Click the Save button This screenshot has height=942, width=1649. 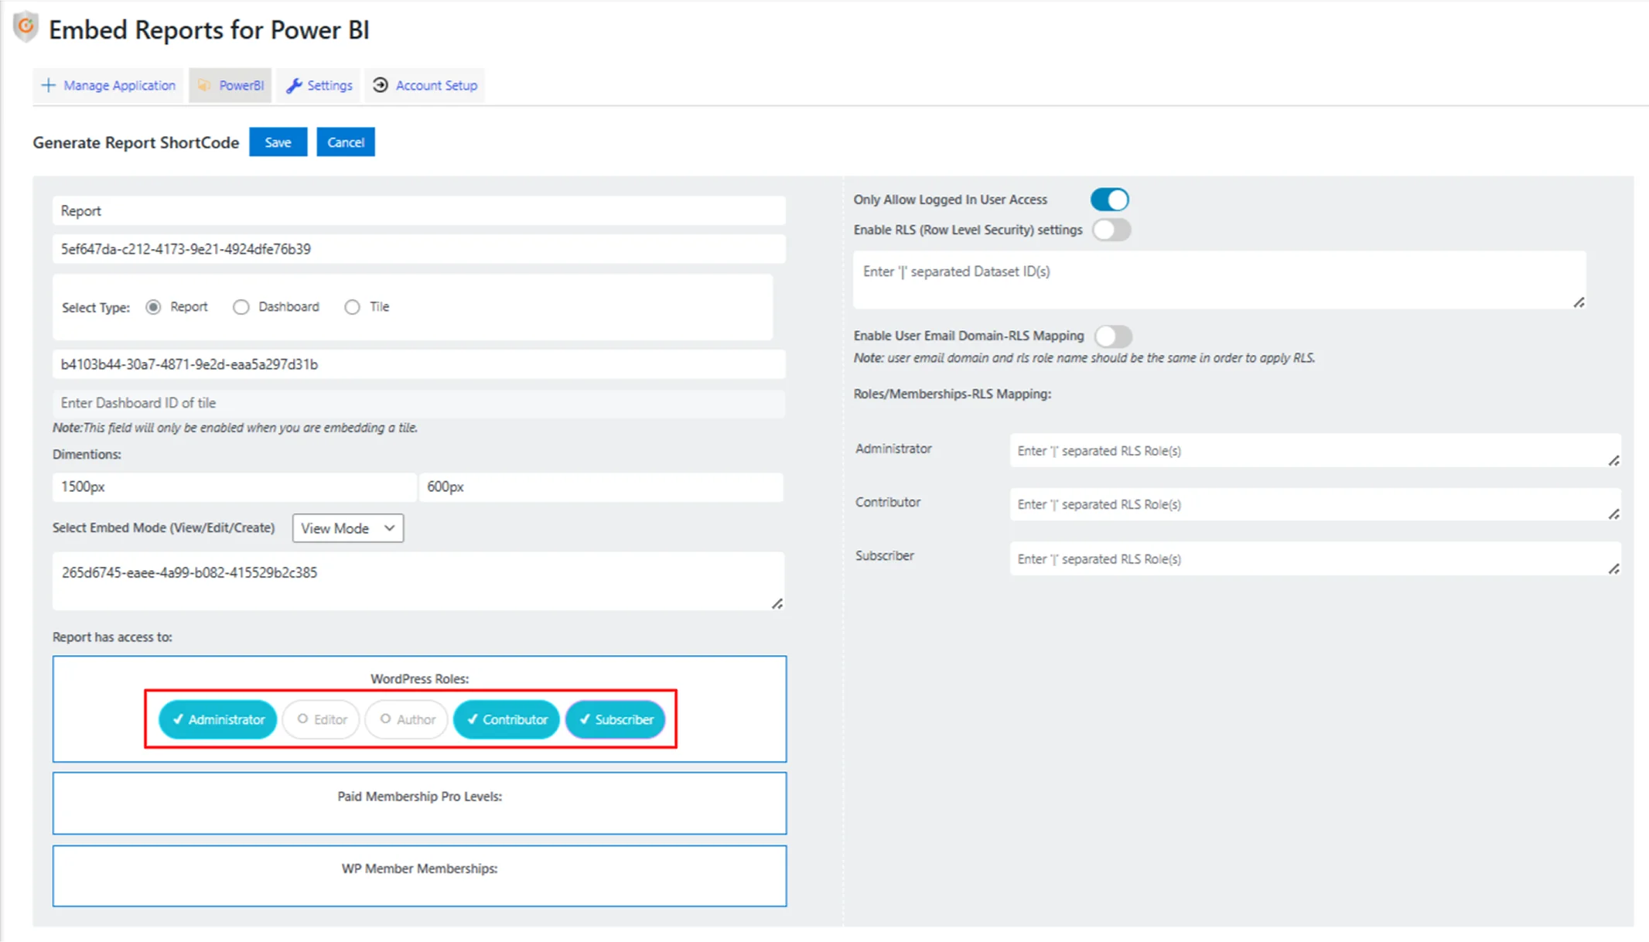click(278, 142)
